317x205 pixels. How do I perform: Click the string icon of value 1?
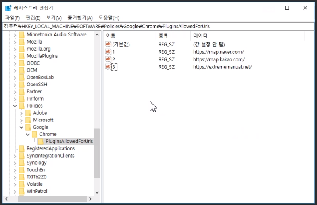click(x=108, y=52)
